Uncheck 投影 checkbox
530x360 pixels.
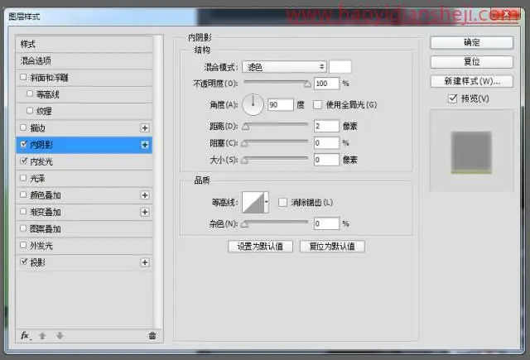[x=23, y=262]
